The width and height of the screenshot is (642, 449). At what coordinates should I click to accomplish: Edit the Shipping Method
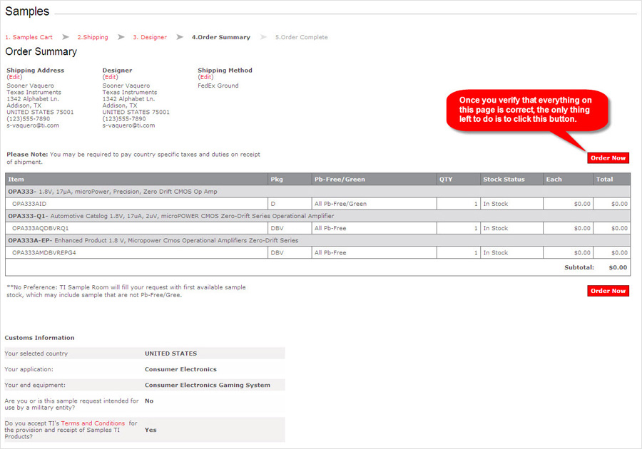click(205, 78)
